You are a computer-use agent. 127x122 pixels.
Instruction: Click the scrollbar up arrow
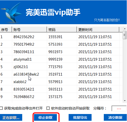[x=125, y=29]
